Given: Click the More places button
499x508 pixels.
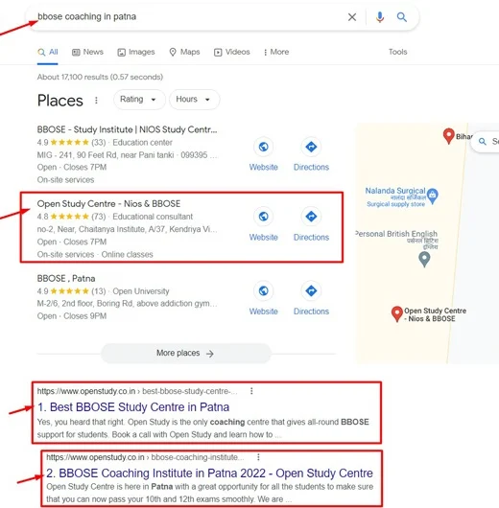Looking at the screenshot, I should pos(185,353).
